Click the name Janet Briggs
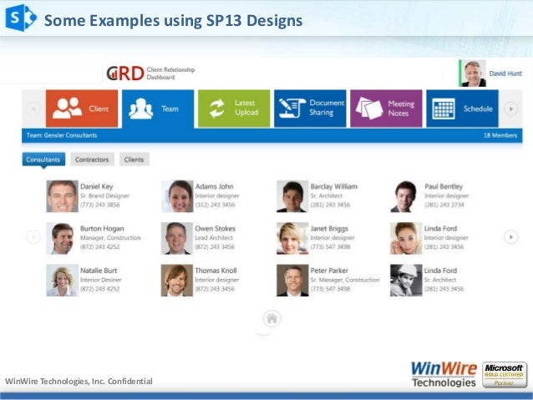533x400 pixels. (x=329, y=229)
